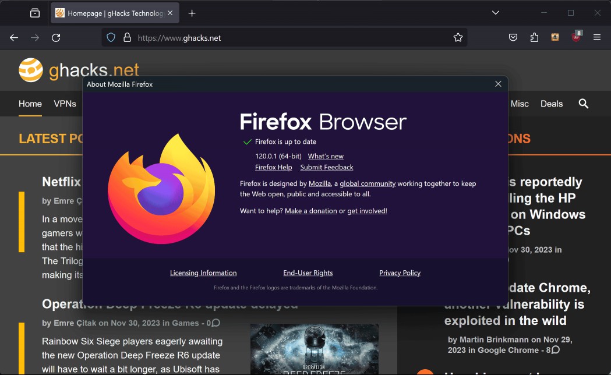Follow the Mozilla link

tap(320, 183)
